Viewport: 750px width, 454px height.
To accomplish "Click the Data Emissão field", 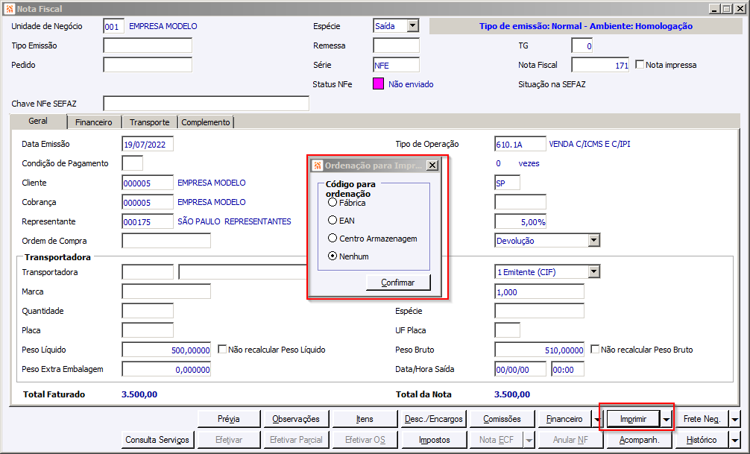I will tap(148, 144).
